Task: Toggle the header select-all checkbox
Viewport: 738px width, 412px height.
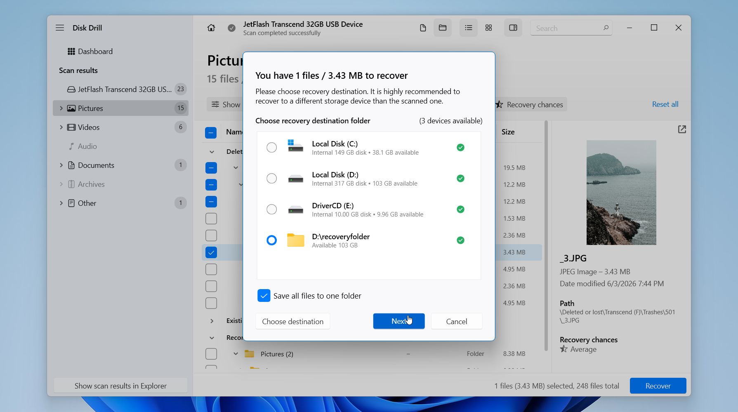Action: coord(211,133)
